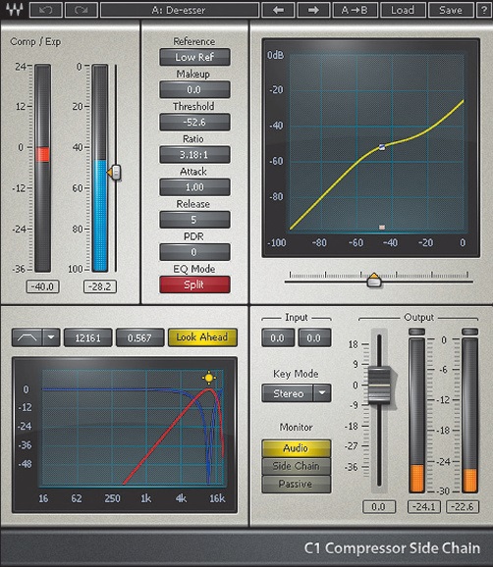Click the Comp/Exp meter reading -40.0
Screen dimensions: 493x567
point(42,286)
